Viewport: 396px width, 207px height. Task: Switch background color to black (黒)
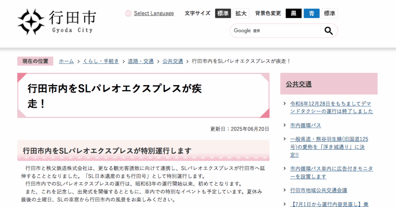click(294, 14)
